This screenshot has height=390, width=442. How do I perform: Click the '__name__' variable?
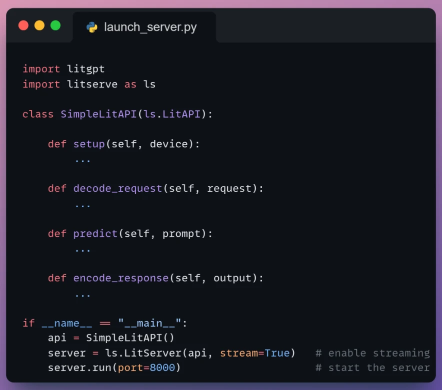[x=67, y=323]
